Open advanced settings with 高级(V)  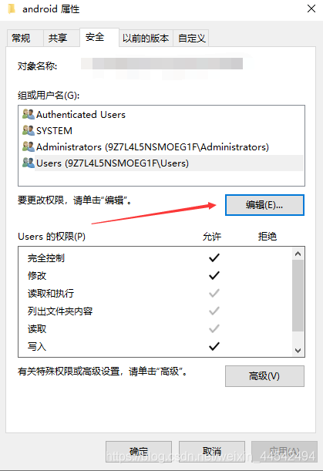tap(264, 375)
